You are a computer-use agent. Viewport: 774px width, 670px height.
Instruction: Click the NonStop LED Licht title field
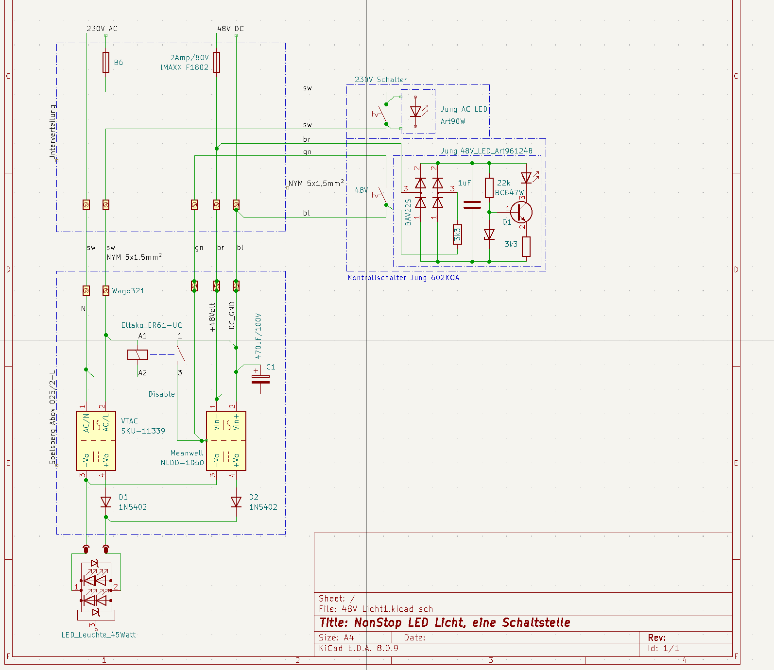pyautogui.click(x=445, y=623)
